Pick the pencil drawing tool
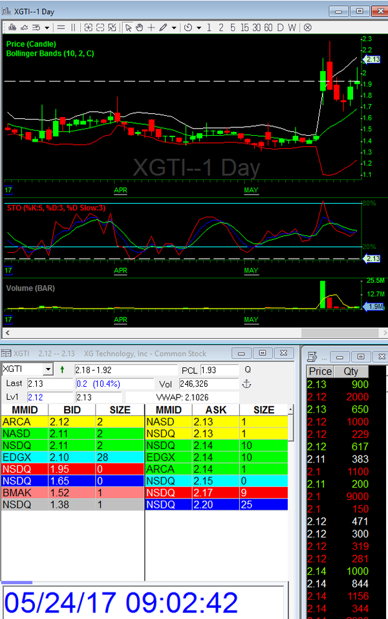 162,27
